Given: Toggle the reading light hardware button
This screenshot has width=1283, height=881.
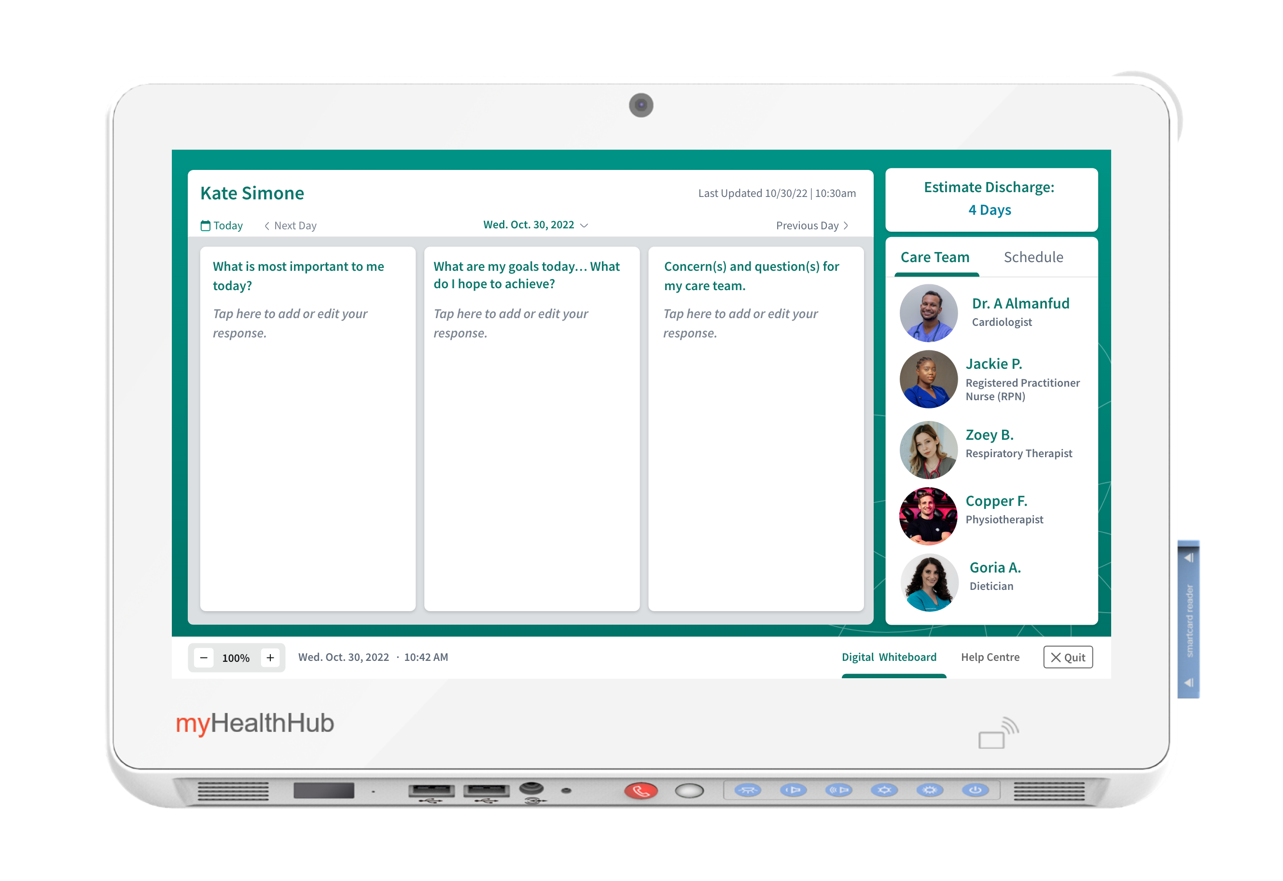Looking at the screenshot, I should [x=748, y=790].
